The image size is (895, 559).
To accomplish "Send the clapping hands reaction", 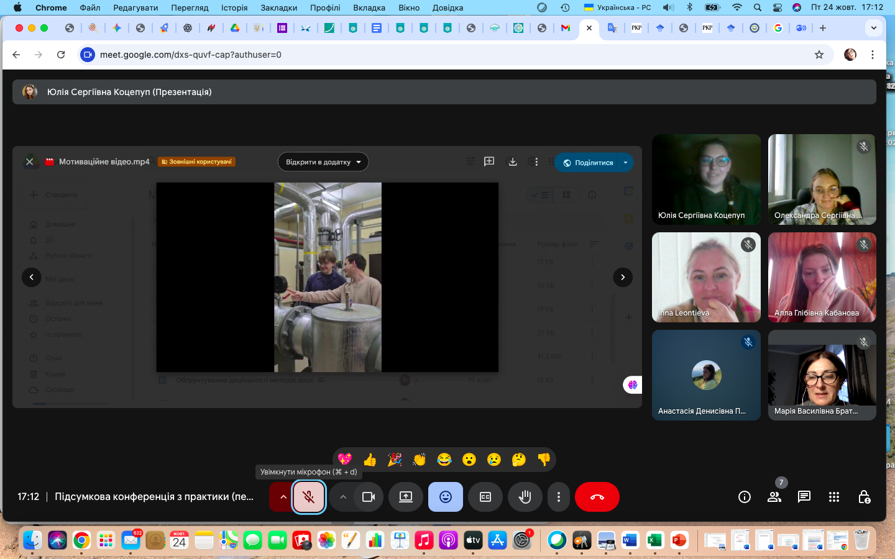I will click(x=420, y=460).
